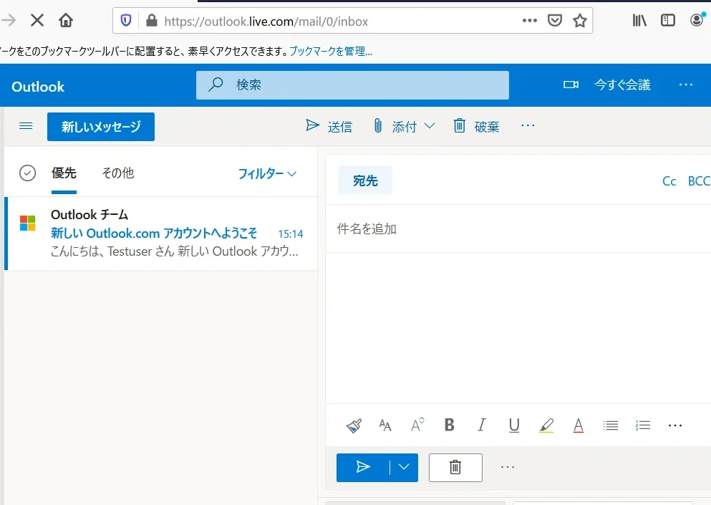Save page to Pocket
The width and height of the screenshot is (711, 505).
click(x=555, y=21)
